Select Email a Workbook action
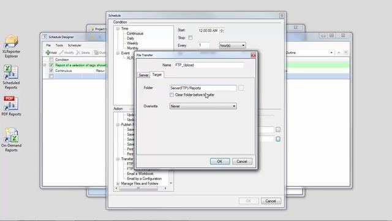 [140, 173]
